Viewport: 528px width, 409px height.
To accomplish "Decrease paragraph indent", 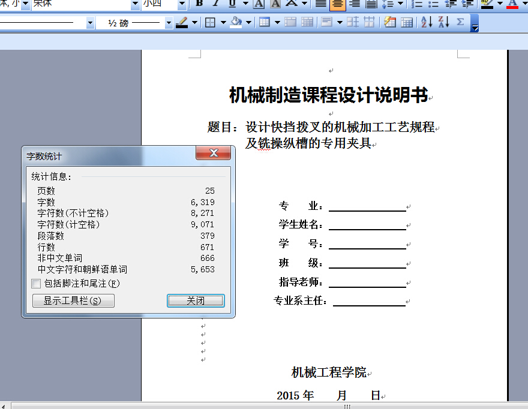I will 451,4.
